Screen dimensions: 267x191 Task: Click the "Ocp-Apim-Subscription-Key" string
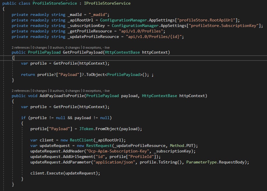pos(118,151)
